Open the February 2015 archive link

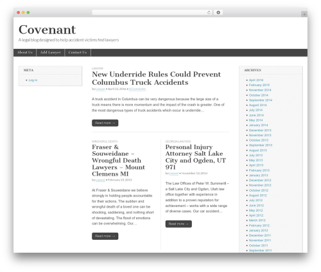pos(259,85)
